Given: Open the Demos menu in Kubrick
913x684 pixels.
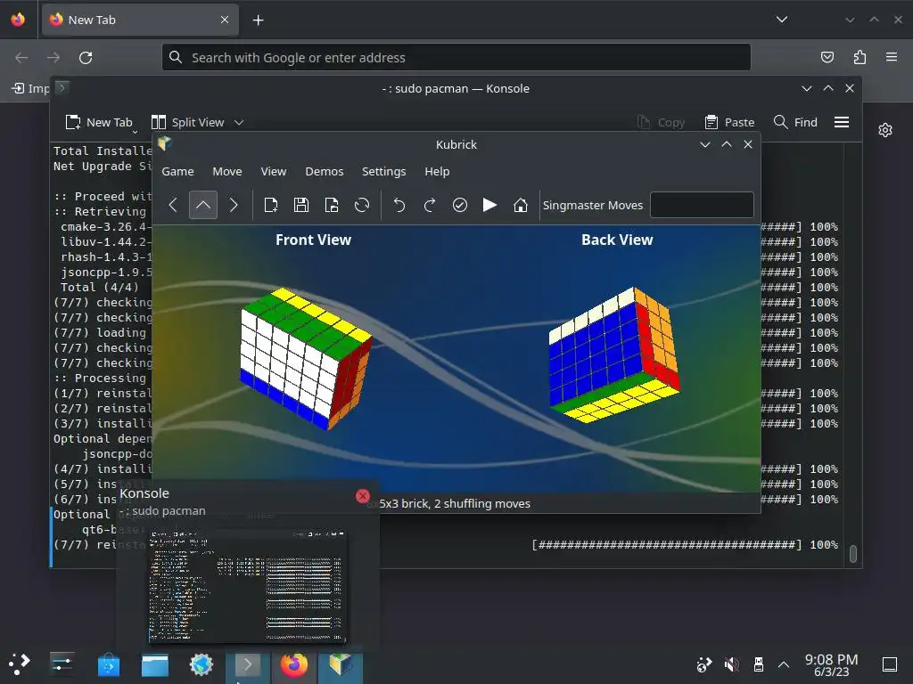Looking at the screenshot, I should click(325, 172).
